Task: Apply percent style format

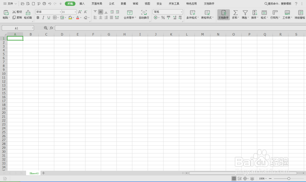Action: (163, 17)
